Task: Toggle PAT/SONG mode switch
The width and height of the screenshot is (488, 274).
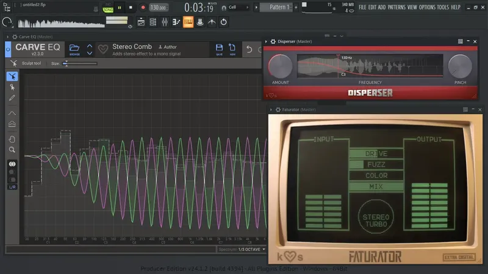Action: (x=108, y=8)
